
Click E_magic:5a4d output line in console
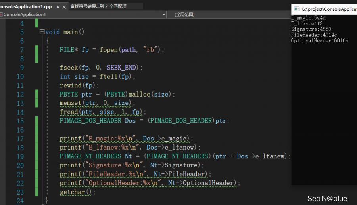309,18
